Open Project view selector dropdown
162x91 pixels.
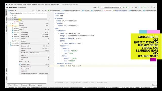point(12,11)
